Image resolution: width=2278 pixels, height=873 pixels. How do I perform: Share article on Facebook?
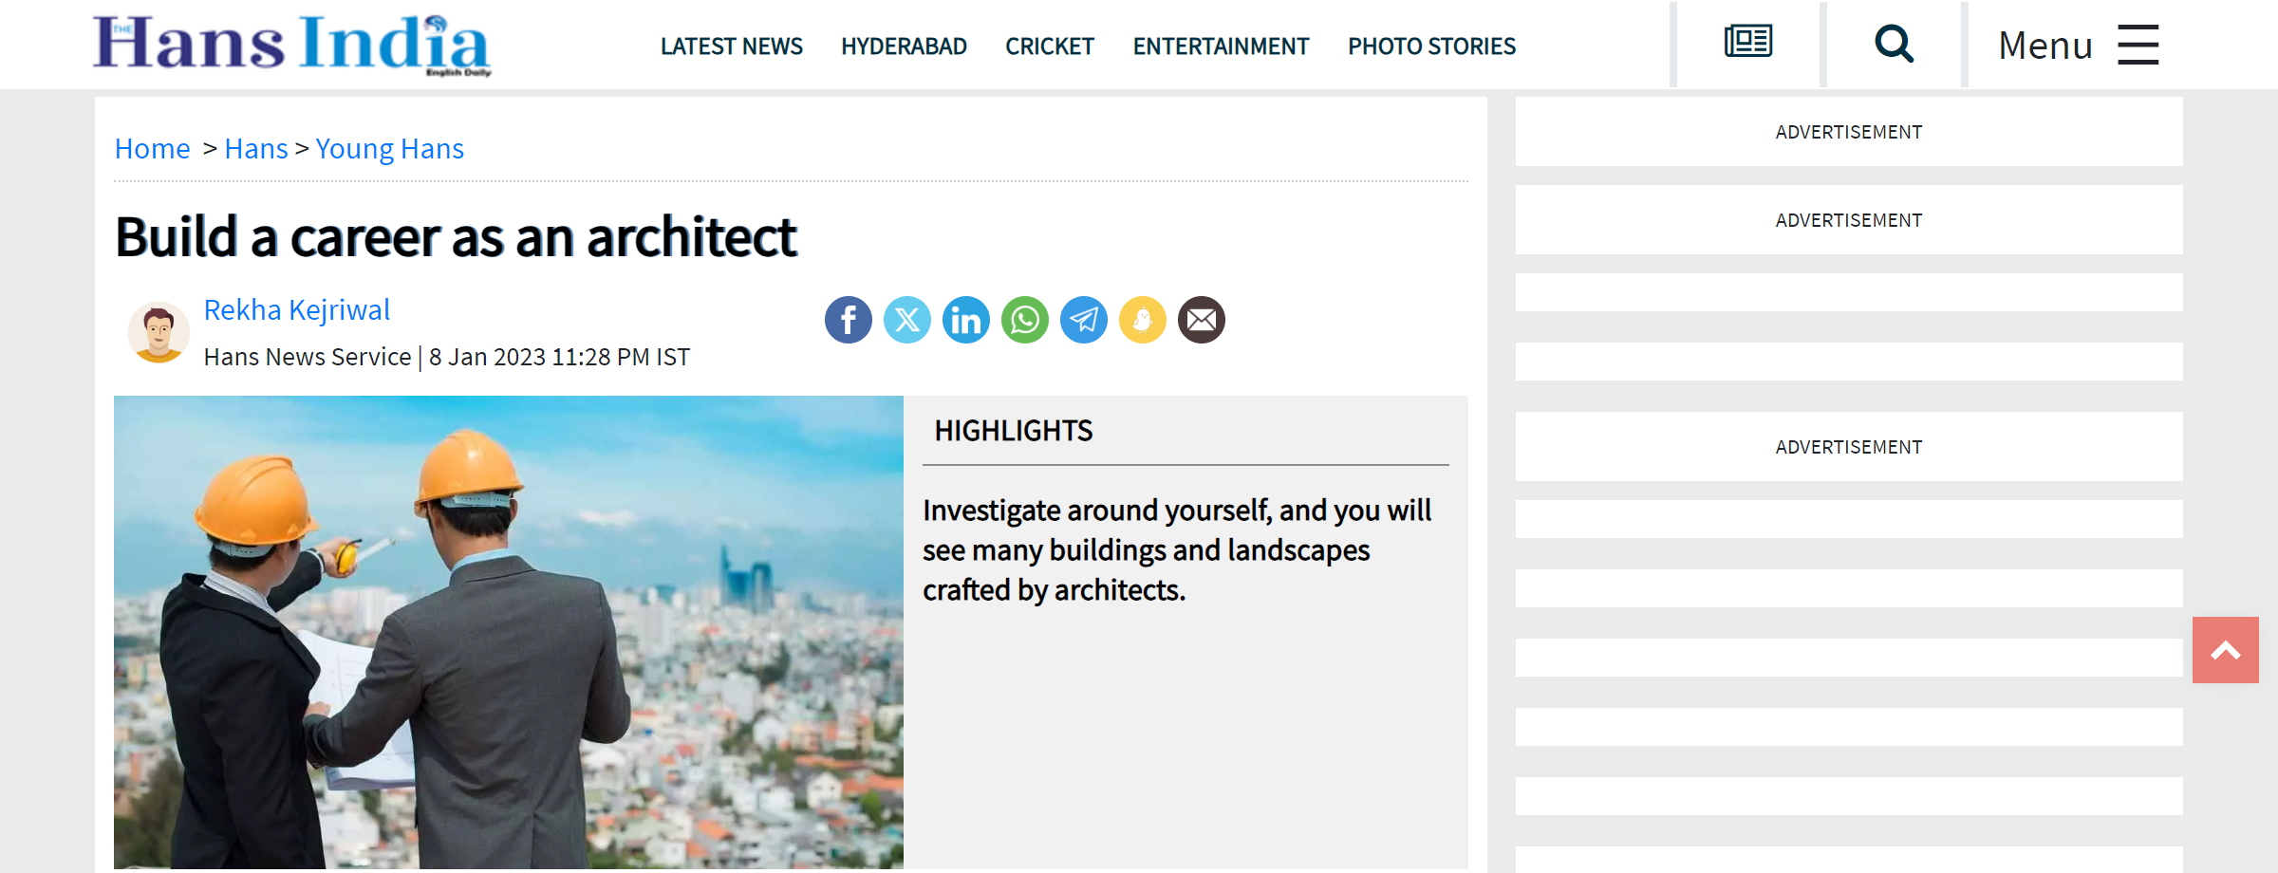pos(849,320)
